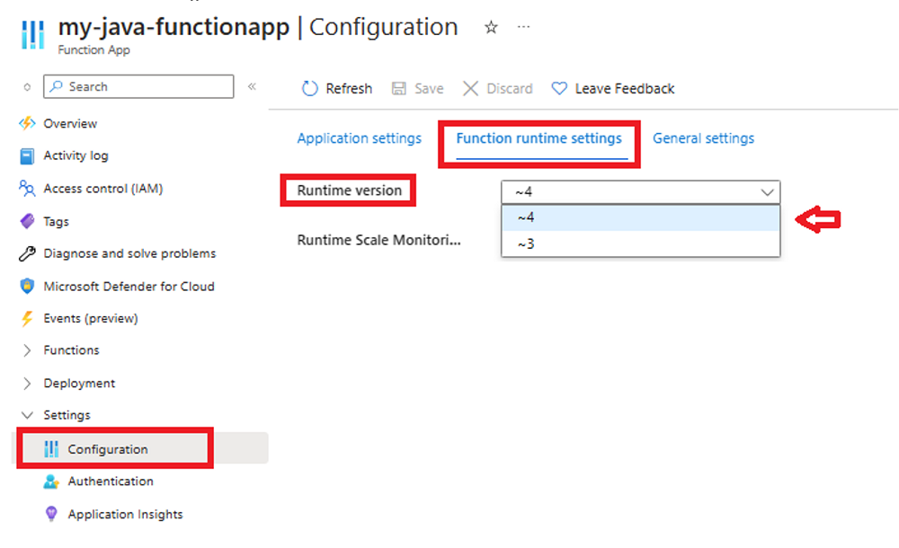
Task: Click the Access control (IAM) people icon
Action: pyautogui.click(x=27, y=189)
